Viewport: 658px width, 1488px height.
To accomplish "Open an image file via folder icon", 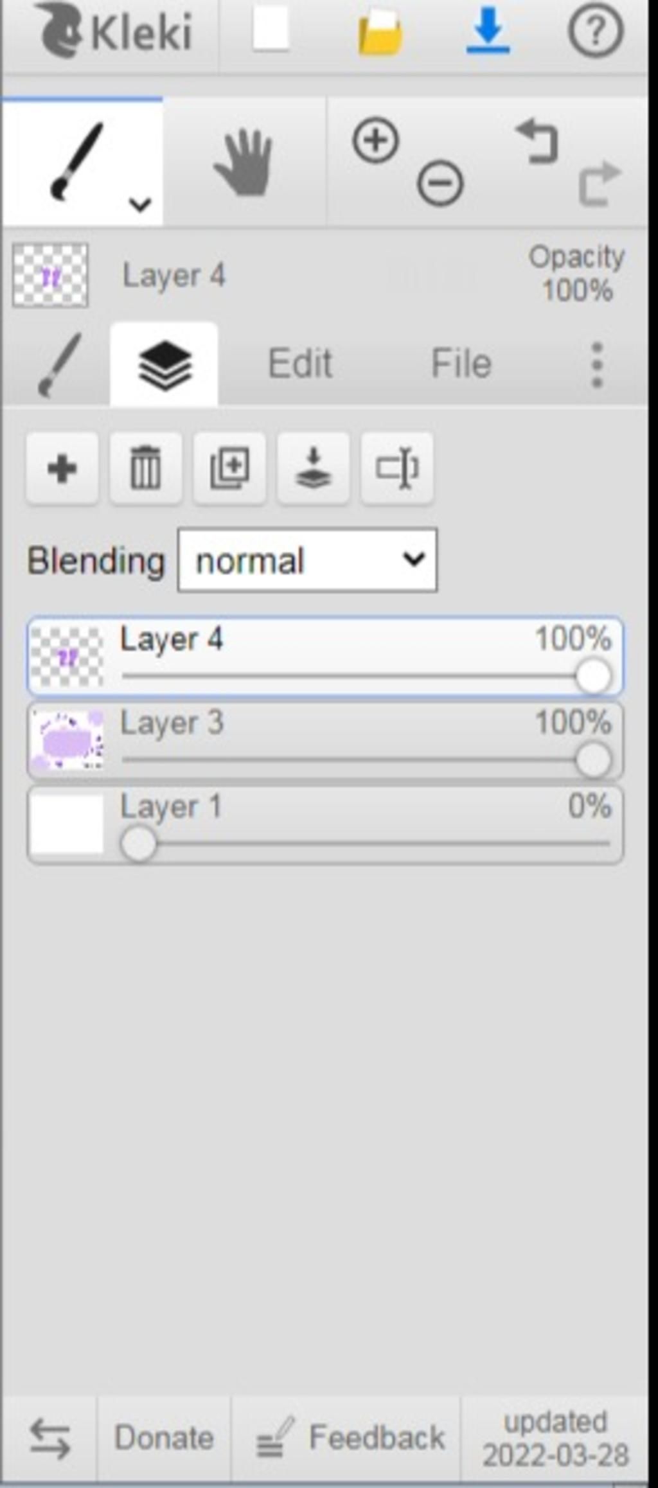I will pos(380,32).
